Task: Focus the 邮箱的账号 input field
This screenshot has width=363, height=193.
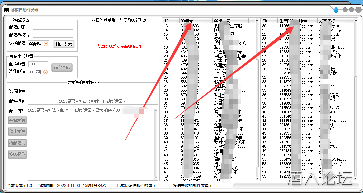Action: coord(53,27)
